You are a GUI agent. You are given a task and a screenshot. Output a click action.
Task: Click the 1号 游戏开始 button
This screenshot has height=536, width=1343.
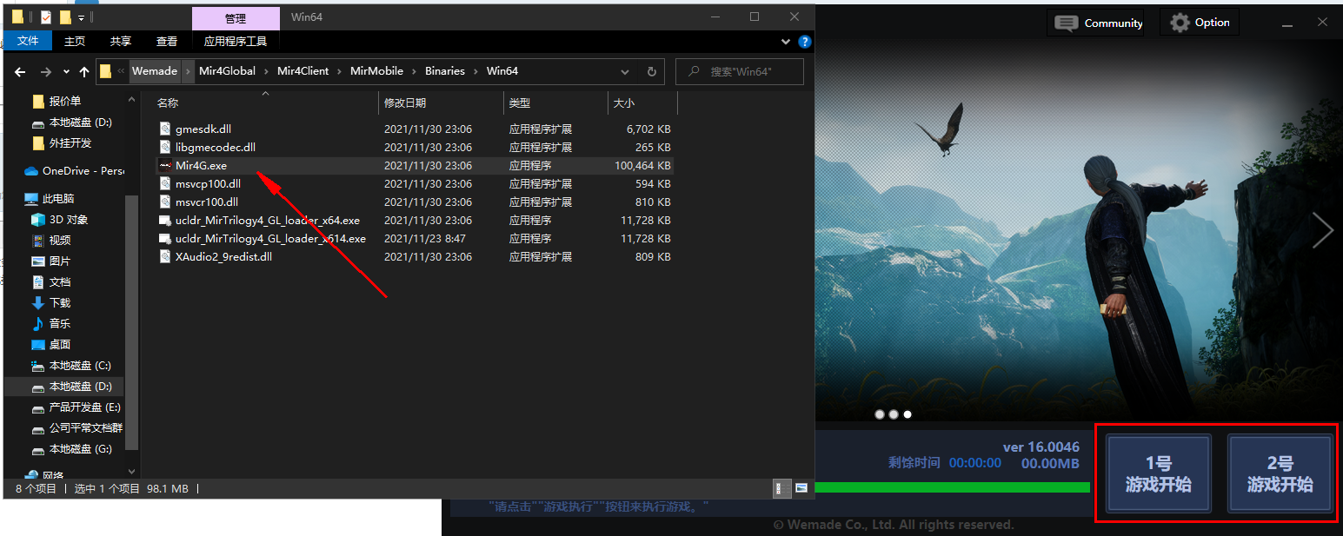click(x=1159, y=474)
